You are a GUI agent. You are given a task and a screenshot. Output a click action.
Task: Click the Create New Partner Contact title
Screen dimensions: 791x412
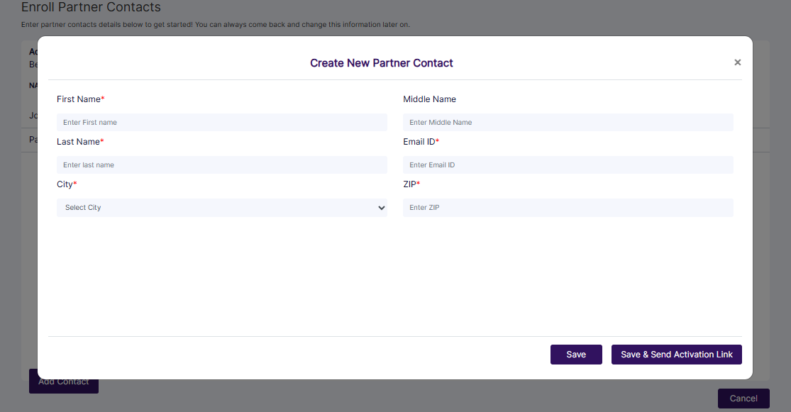pos(382,62)
